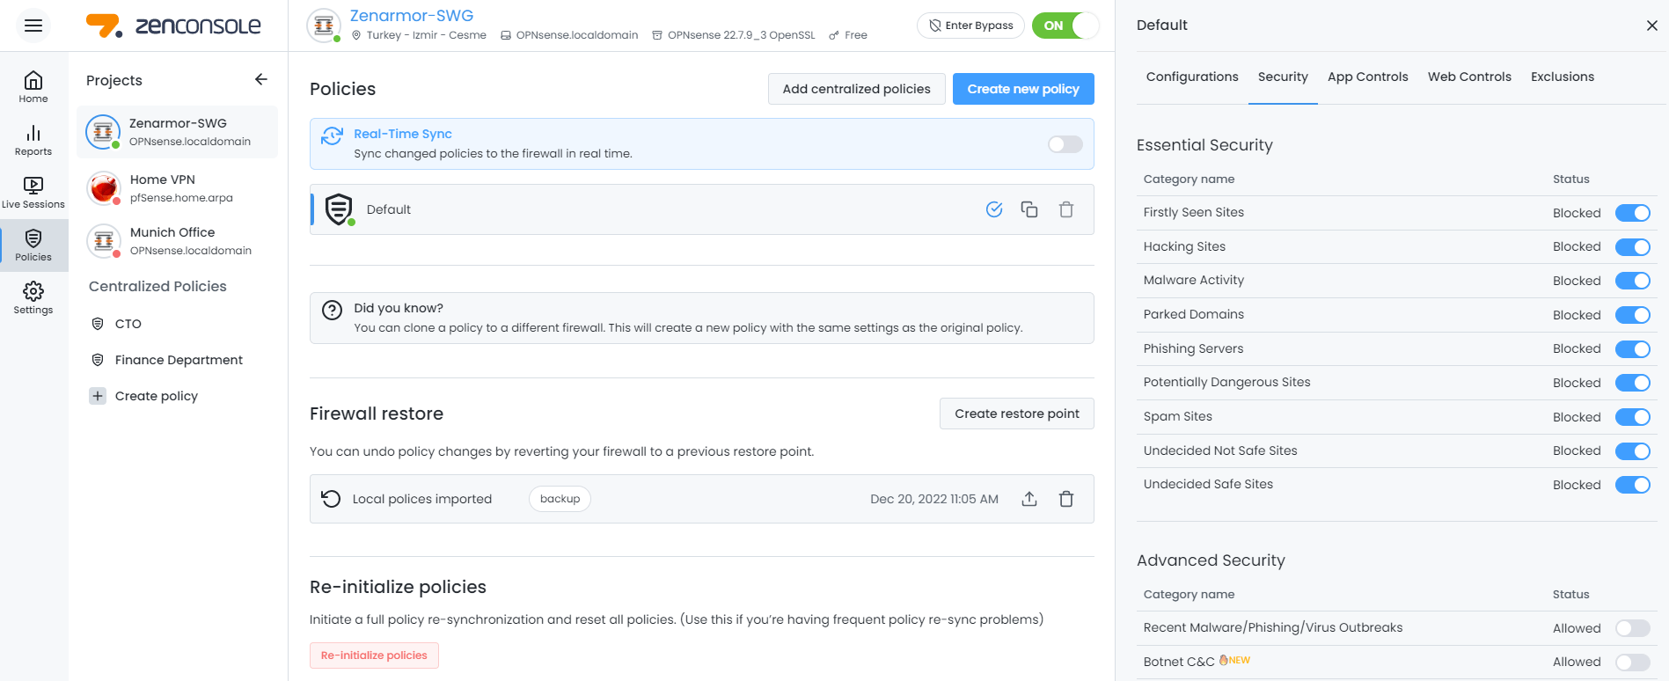Select Zenarmor-SWG project
1669x681 pixels.
pos(177,132)
